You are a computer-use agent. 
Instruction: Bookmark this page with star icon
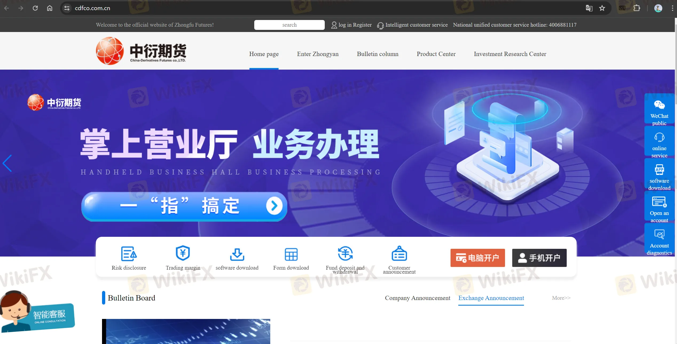(602, 8)
